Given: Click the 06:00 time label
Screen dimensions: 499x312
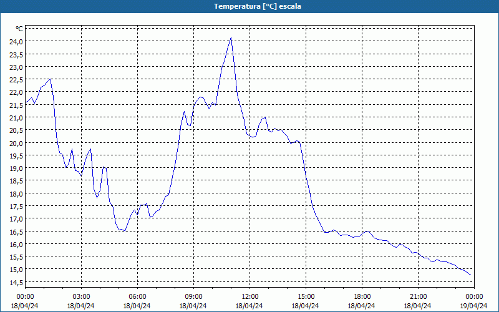Looking at the screenshot, I should [x=137, y=297].
